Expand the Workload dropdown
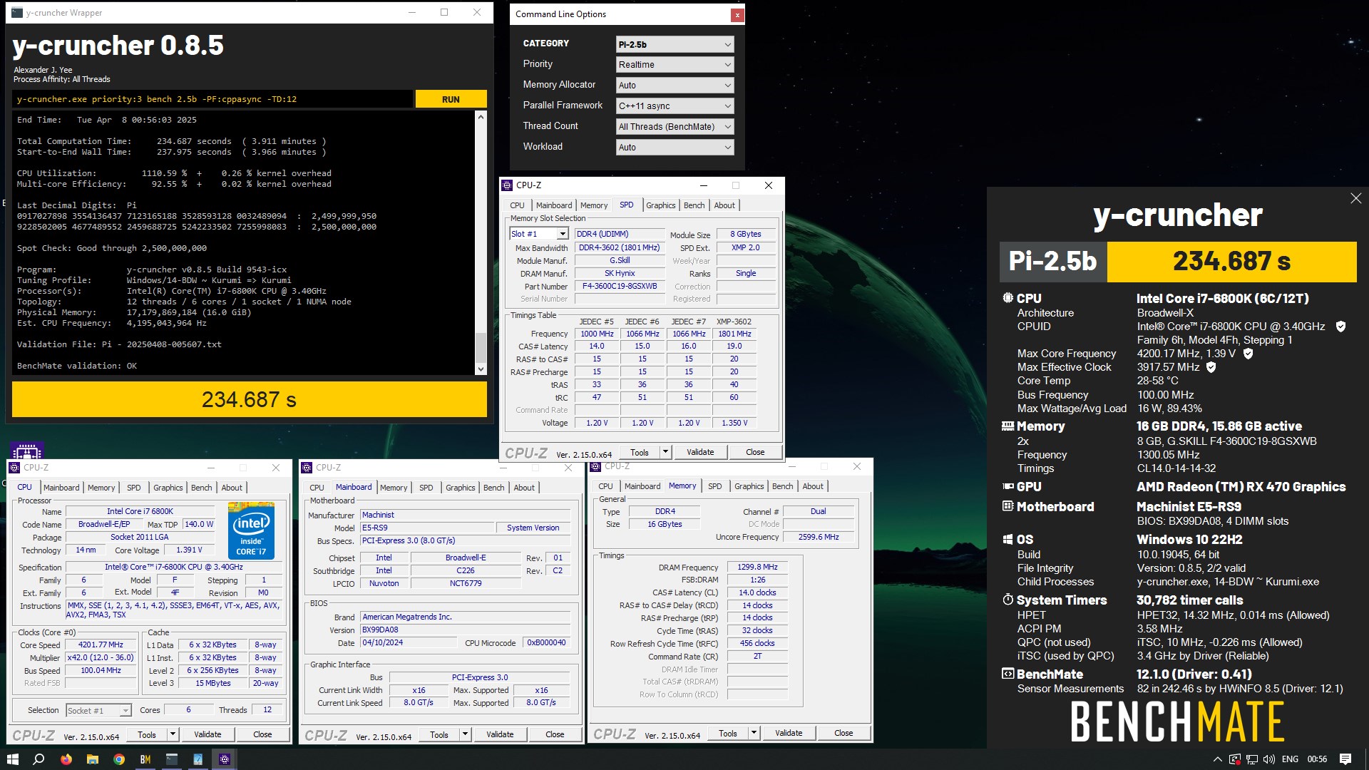This screenshot has width=1369, height=770. (x=675, y=148)
